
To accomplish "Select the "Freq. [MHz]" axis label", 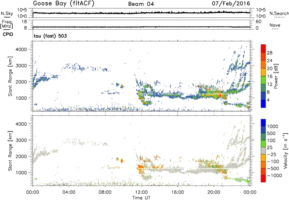I will (x=7, y=25).
